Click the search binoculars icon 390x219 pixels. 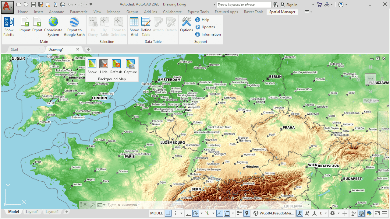coord(275,5)
